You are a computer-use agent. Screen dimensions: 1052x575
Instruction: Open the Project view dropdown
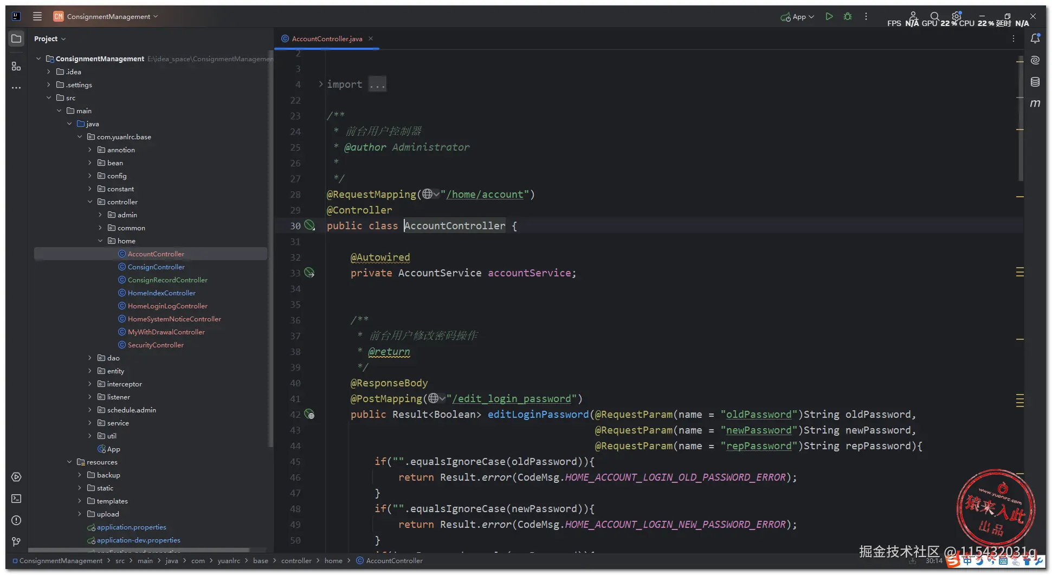point(49,38)
